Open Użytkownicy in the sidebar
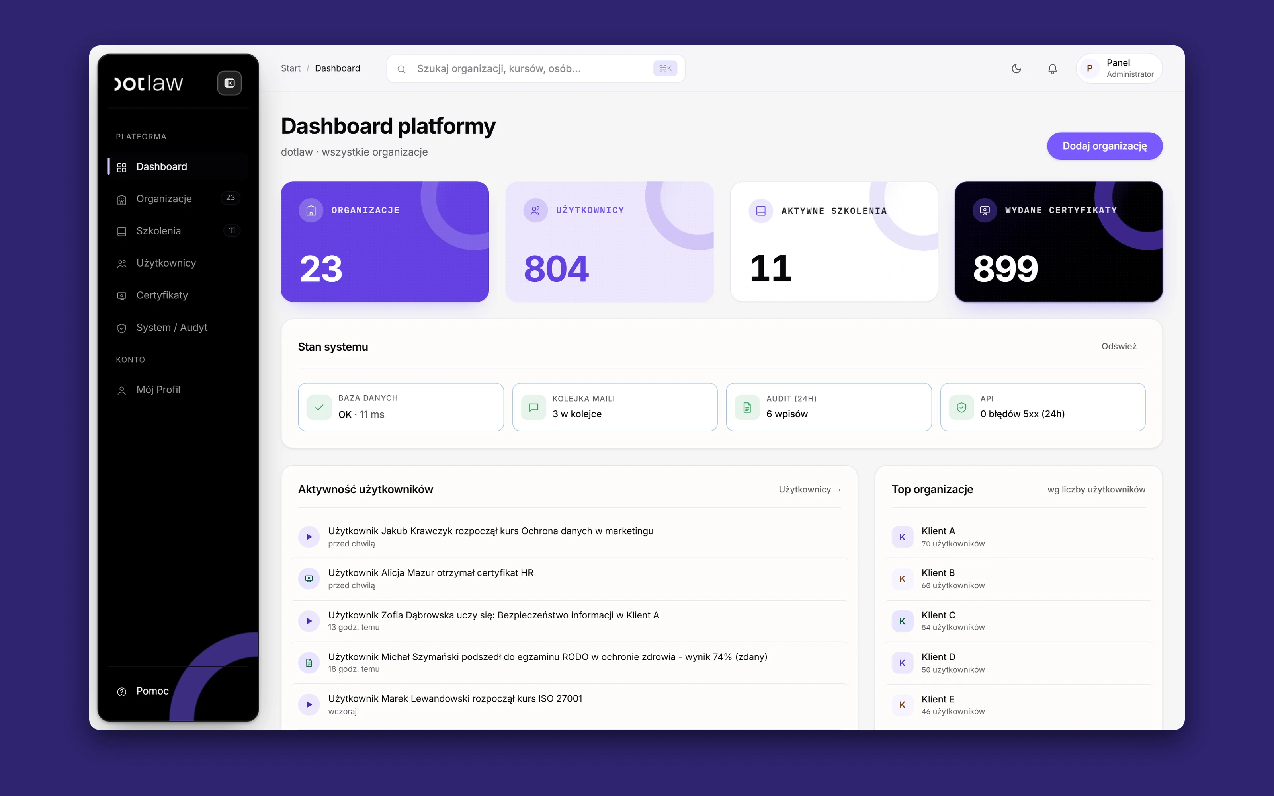1274x796 pixels. click(x=178, y=263)
